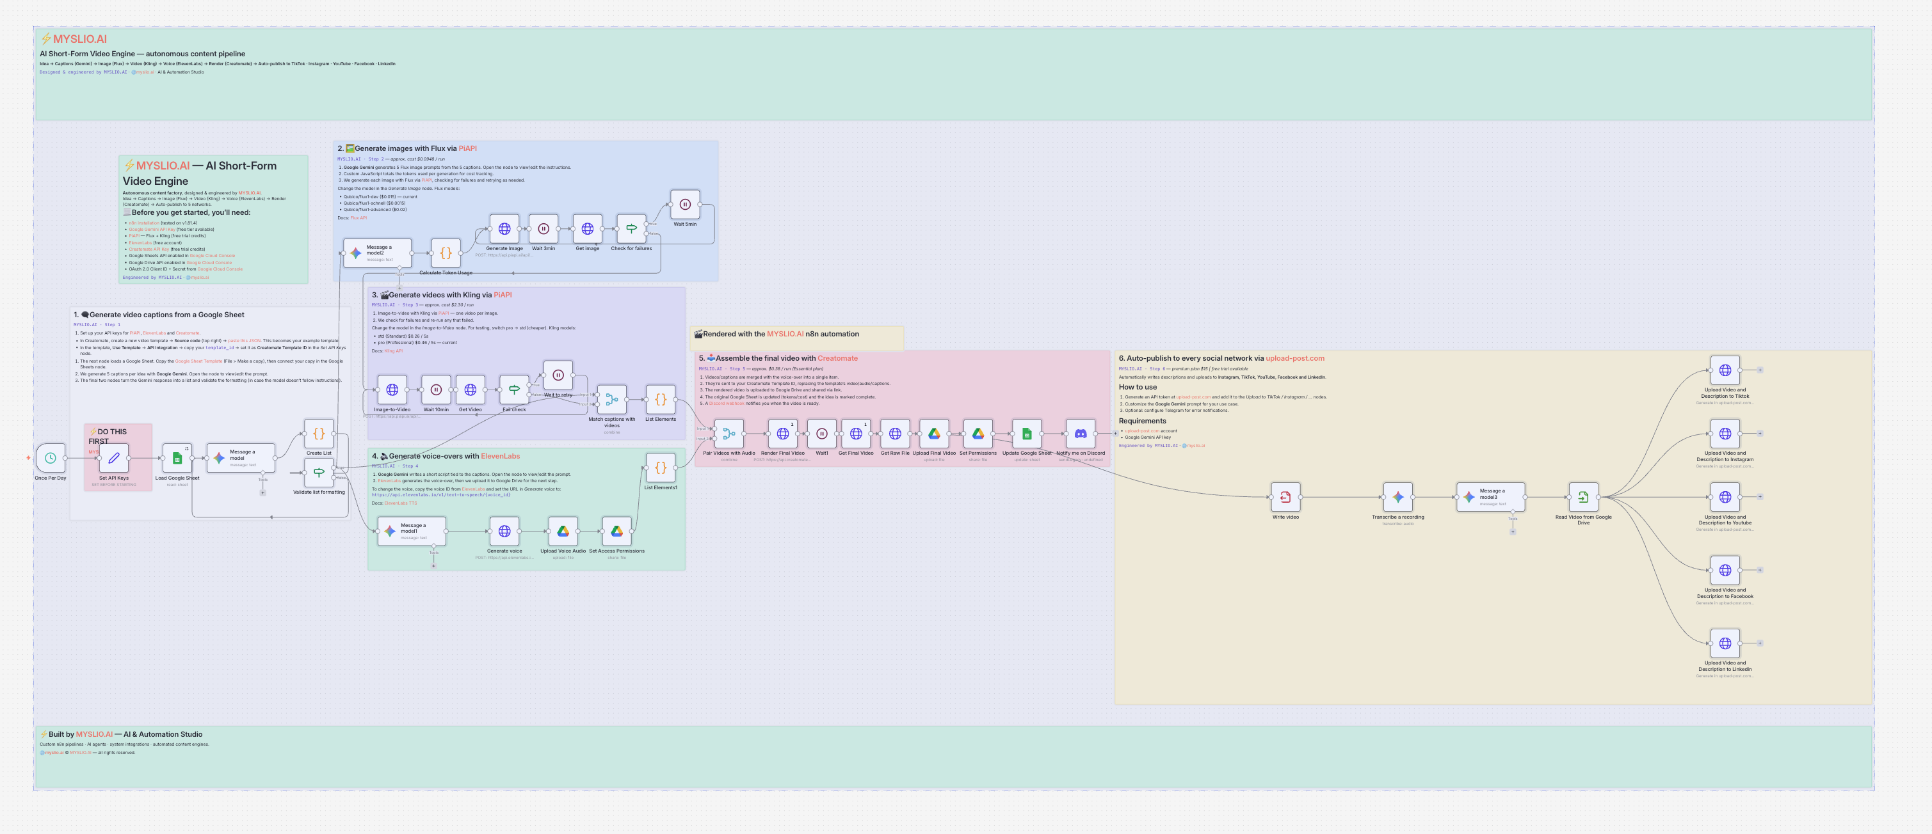1932x834 pixels.
Task: Select Upload Video and Description to Facebook node
Action: (x=1725, y=570)
